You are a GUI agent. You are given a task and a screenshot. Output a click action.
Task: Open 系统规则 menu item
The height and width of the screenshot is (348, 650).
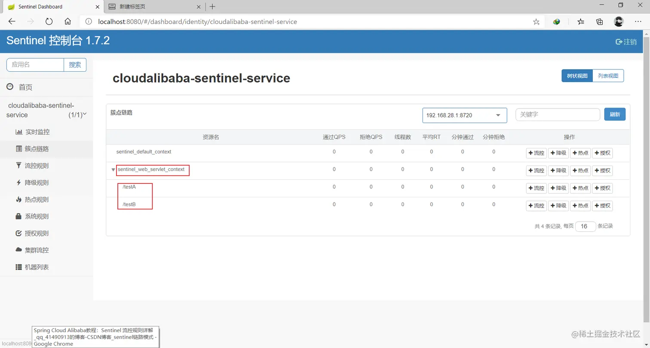click(33, 216)
